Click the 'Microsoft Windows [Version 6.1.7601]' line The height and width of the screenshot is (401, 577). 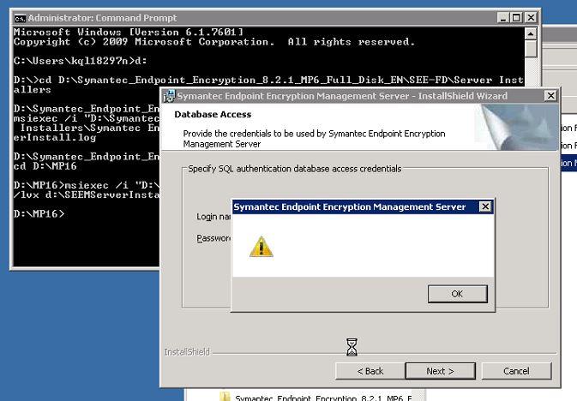tap(129, 32)
